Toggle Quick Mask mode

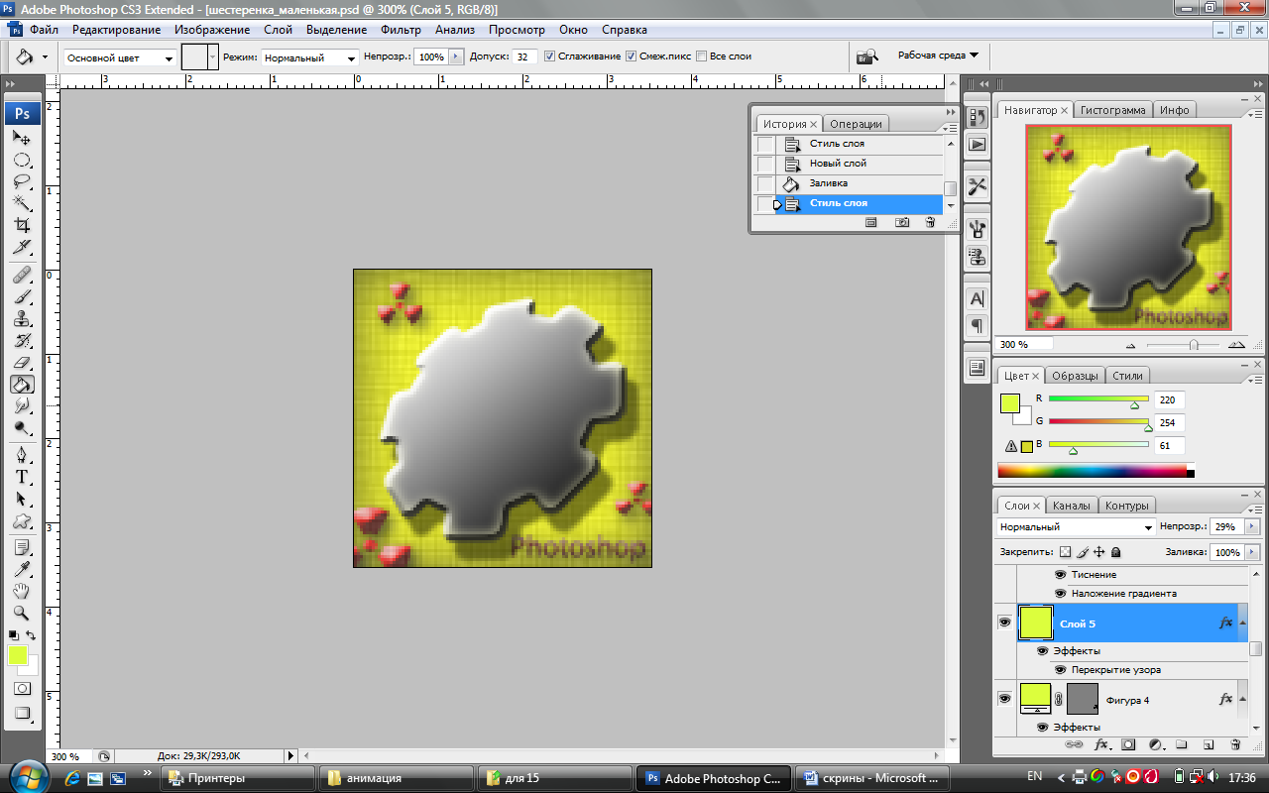pyautogui.click(x=22, y=688)
